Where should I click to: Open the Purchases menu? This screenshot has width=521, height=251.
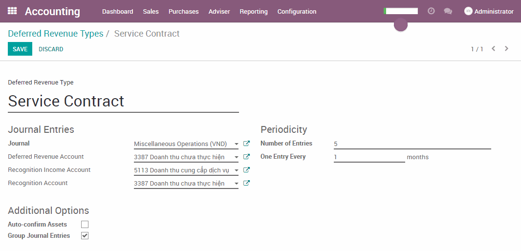[x=183, y=11]
